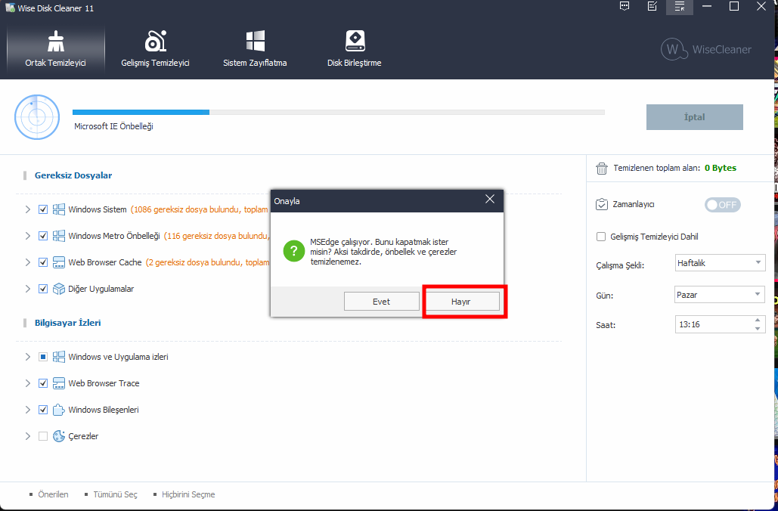778x511 pixels.
Task: Uncheck the Web Browser Trace checkbox
Action: tap(43, 383)
